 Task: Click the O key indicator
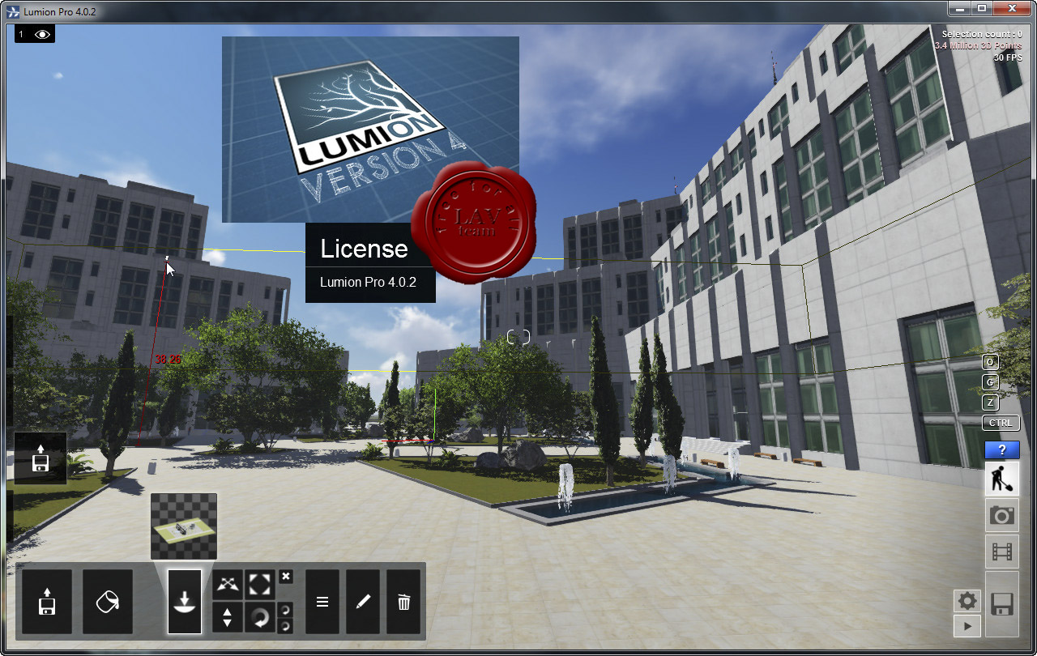[990, 361]
